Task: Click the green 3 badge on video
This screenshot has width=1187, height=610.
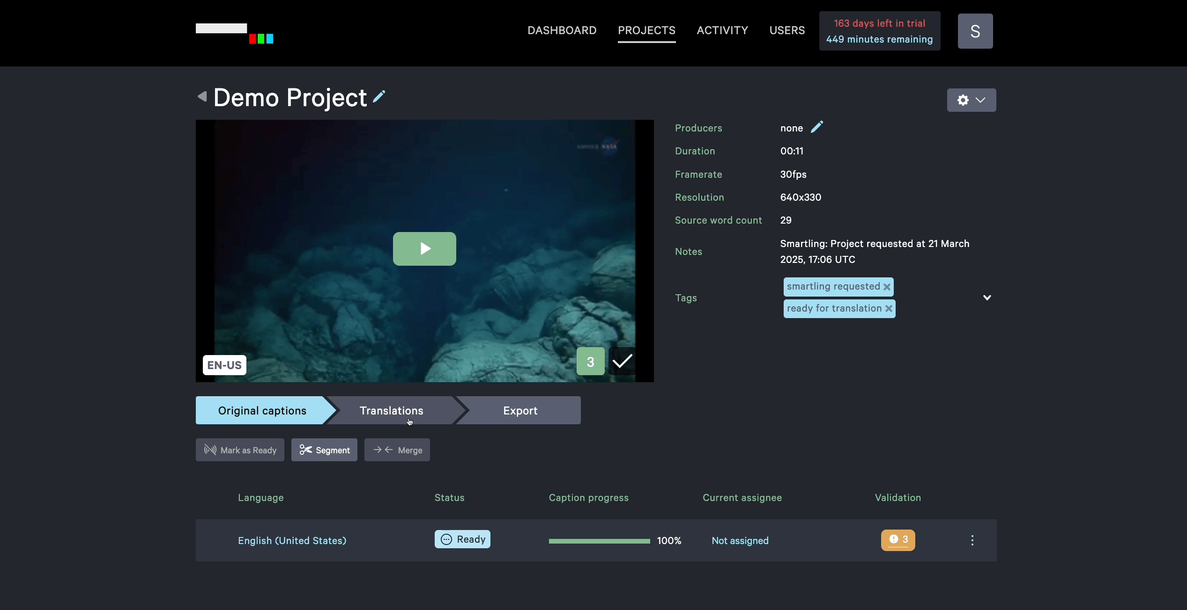Action: 590,361
